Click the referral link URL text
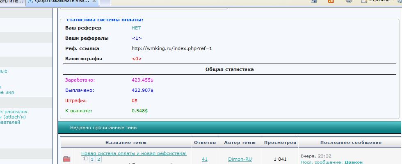Viewport: 402px width, 164px height. 171,48
